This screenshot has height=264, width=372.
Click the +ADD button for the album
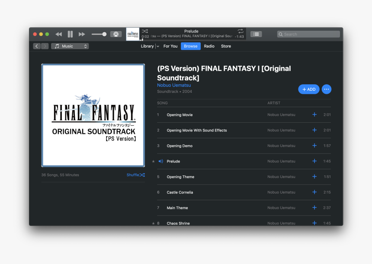pyautogui.click(x=308, y=89)
